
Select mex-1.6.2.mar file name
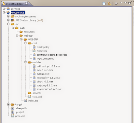point(45,70)
